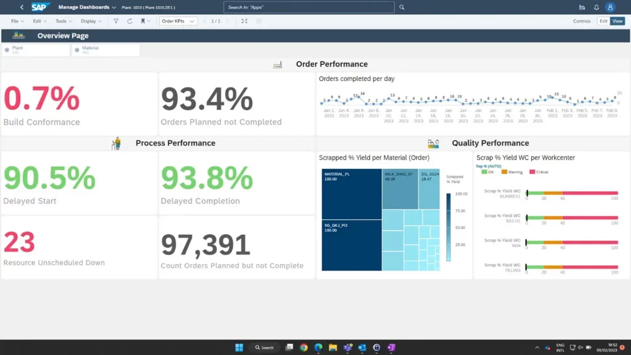Click the search magnifier icon

point(402,7)
